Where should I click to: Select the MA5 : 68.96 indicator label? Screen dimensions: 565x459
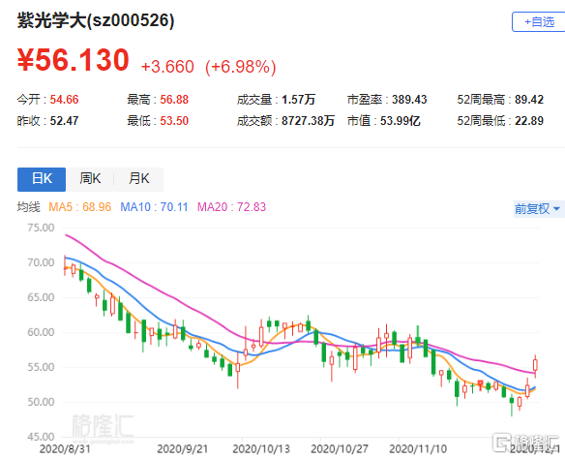click(x=79, y=207)
